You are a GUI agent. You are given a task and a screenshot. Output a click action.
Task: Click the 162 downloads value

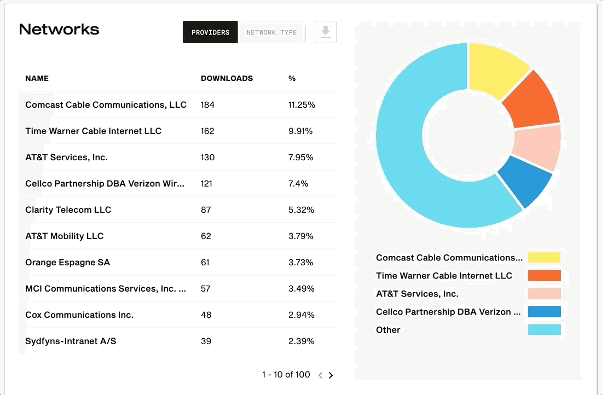207,131
